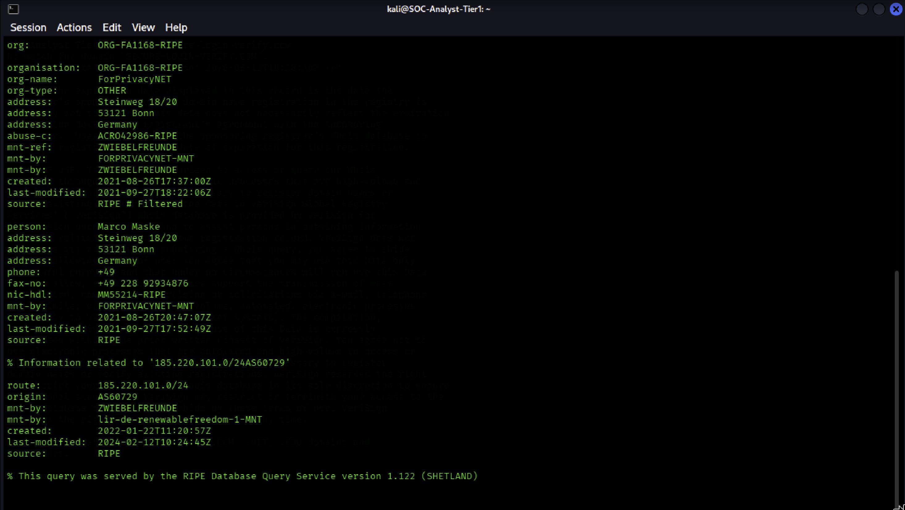905x510 pixels.
Task: Open the View menu
Action: pyautogui.click(x=143, y=27)
